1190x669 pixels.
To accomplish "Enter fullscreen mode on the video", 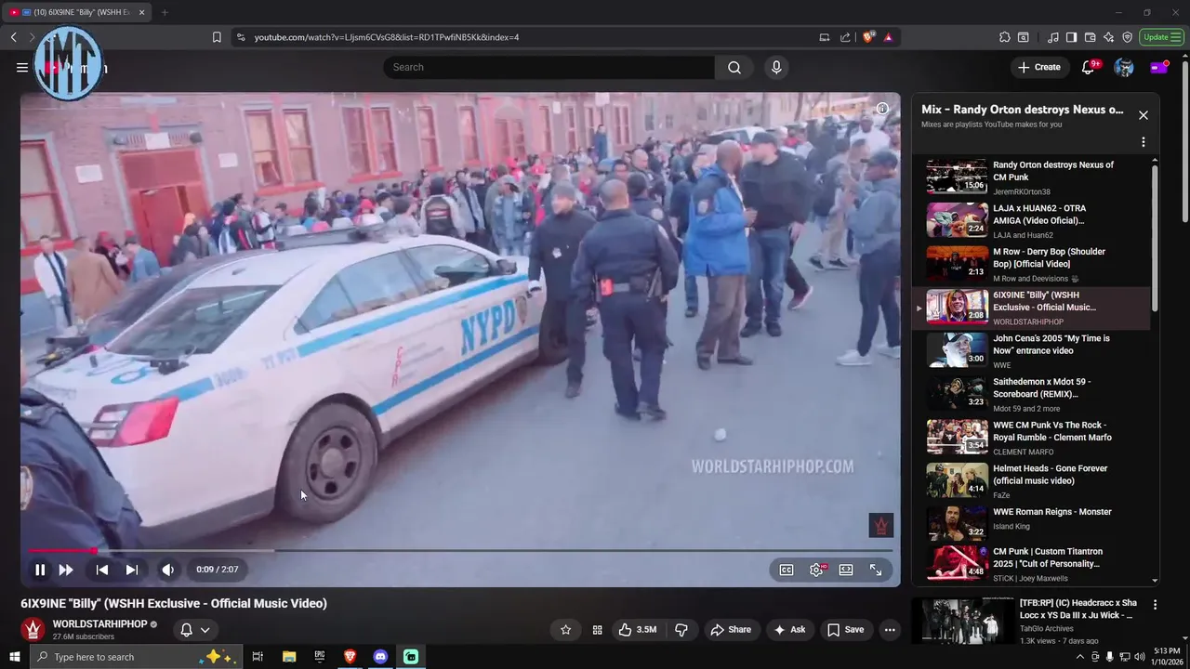I will click(876, 570).
